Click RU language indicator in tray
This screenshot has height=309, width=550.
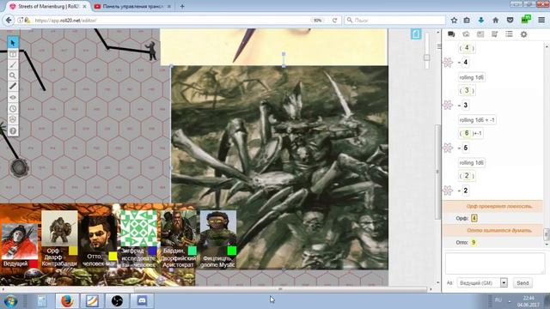pos(498,300)
